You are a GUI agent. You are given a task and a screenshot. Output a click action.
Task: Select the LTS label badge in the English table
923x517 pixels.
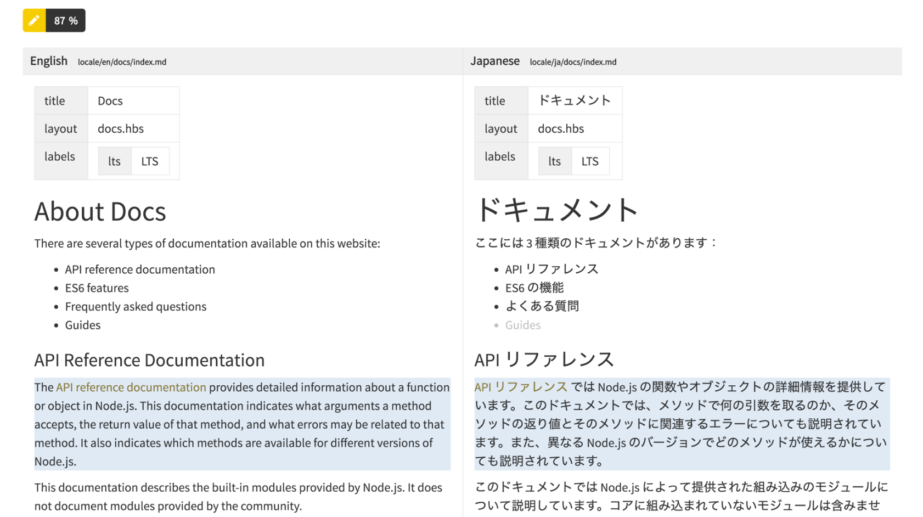coord(151,161)
